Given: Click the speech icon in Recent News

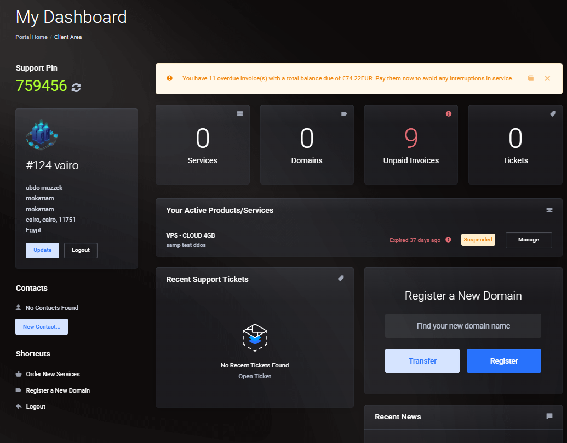Looking at the screenshot, I should (x=549, y=417).
